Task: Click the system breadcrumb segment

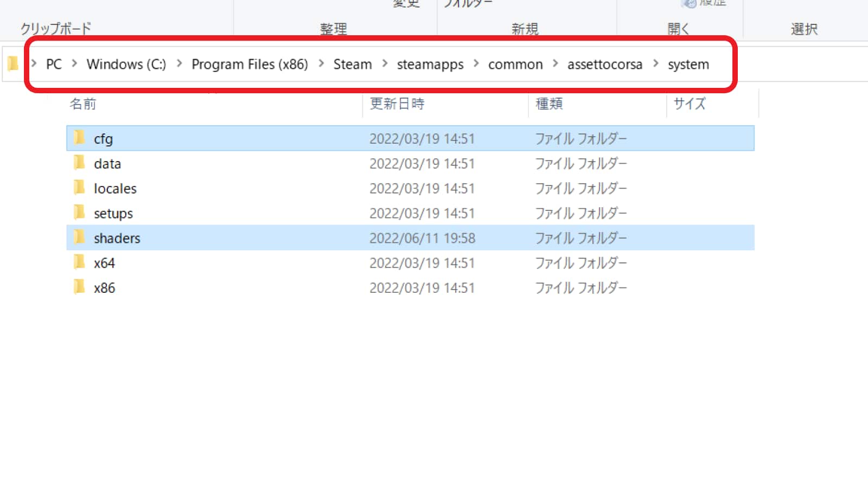Action: (688, 65)
